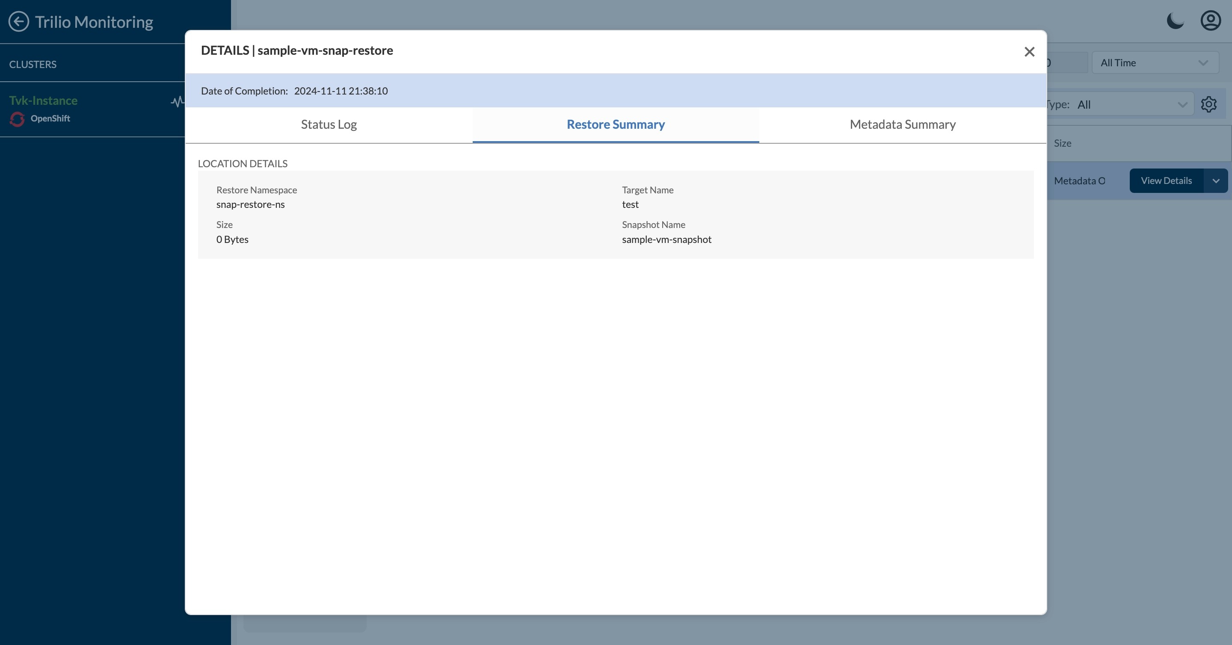The image size is (1232, 645).
Task: Open the Metadata Summary tab
Action: [903, 124]
